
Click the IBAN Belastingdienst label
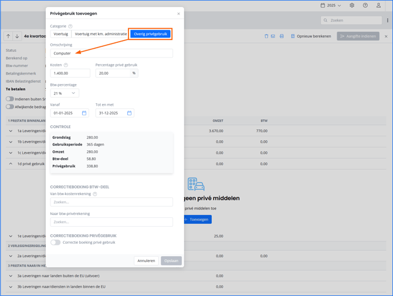[x=23, y=81]
